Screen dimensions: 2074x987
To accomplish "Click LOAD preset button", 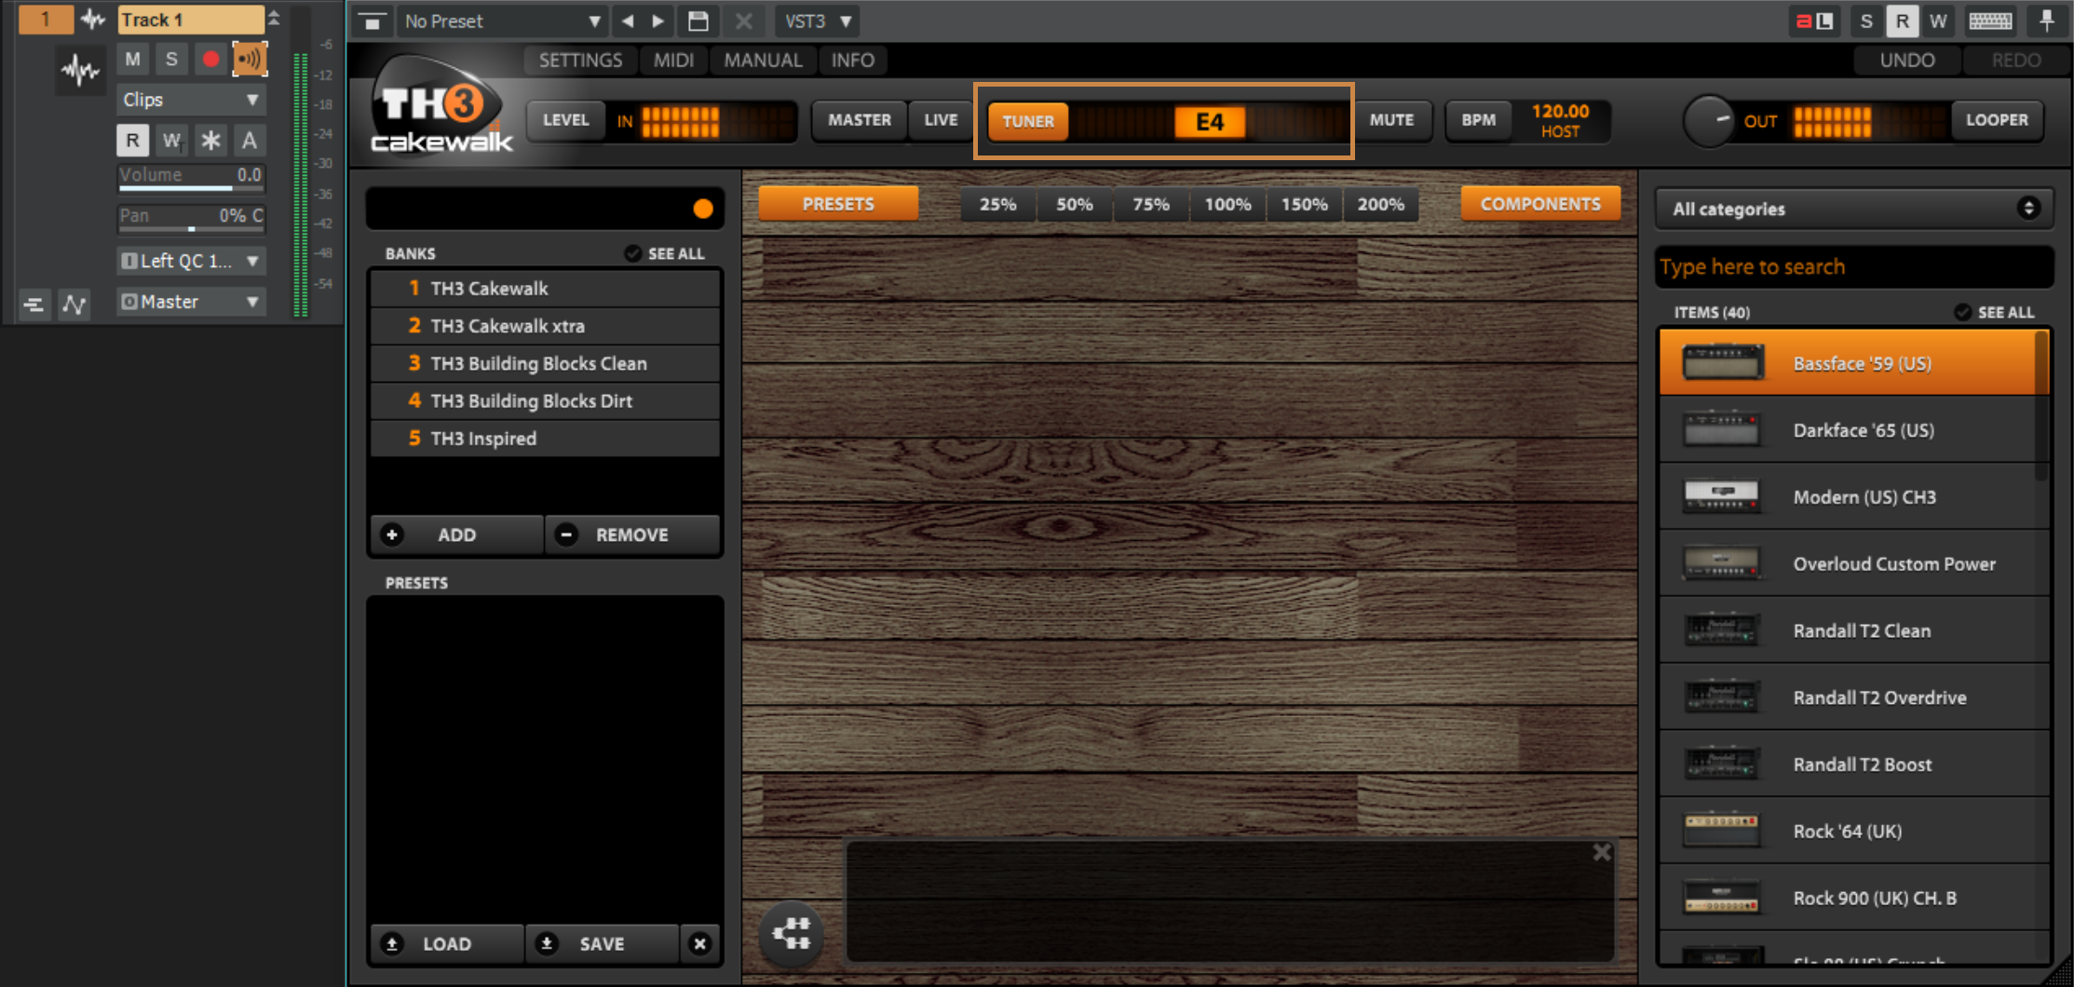I will pyautogui.click(x=447, y=943).
